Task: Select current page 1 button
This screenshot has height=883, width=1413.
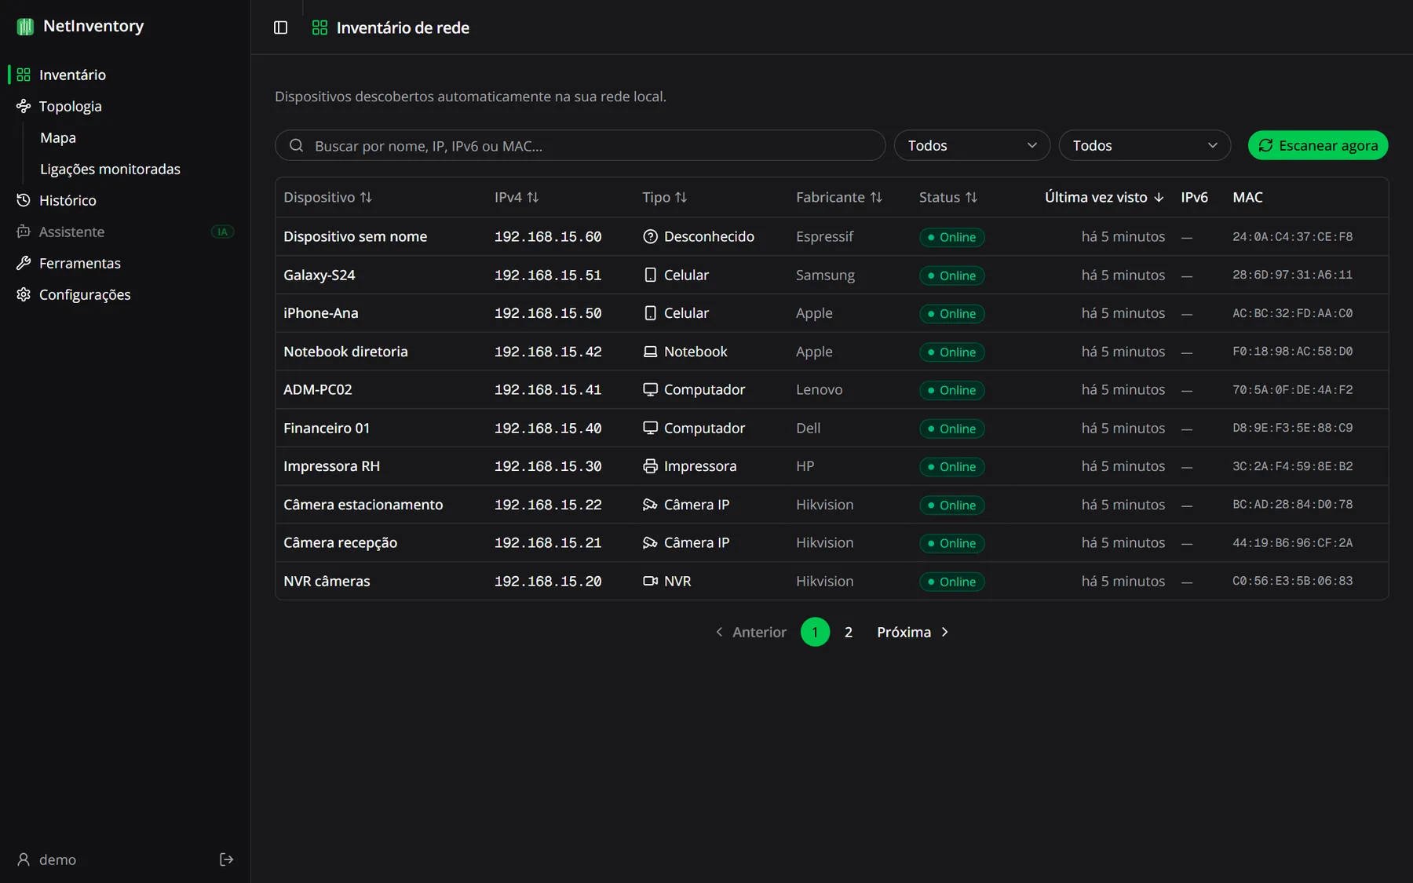Action: pos(815,632)
